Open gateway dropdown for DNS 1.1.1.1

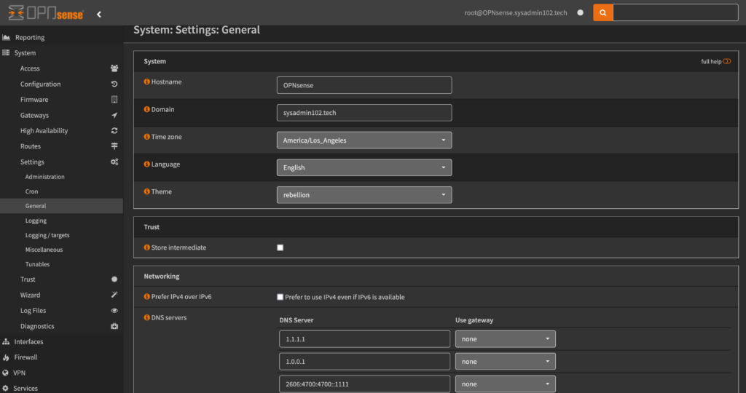click(506, 339)
